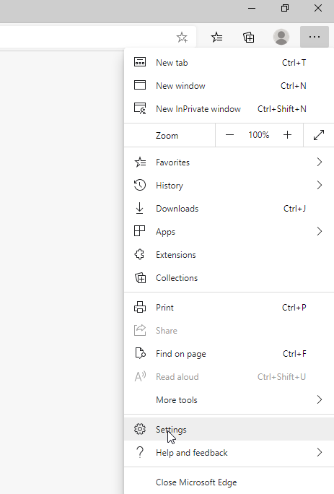Click the New window icon in menu
Viewport: 334px width, 494px height.
coord(140,85)
